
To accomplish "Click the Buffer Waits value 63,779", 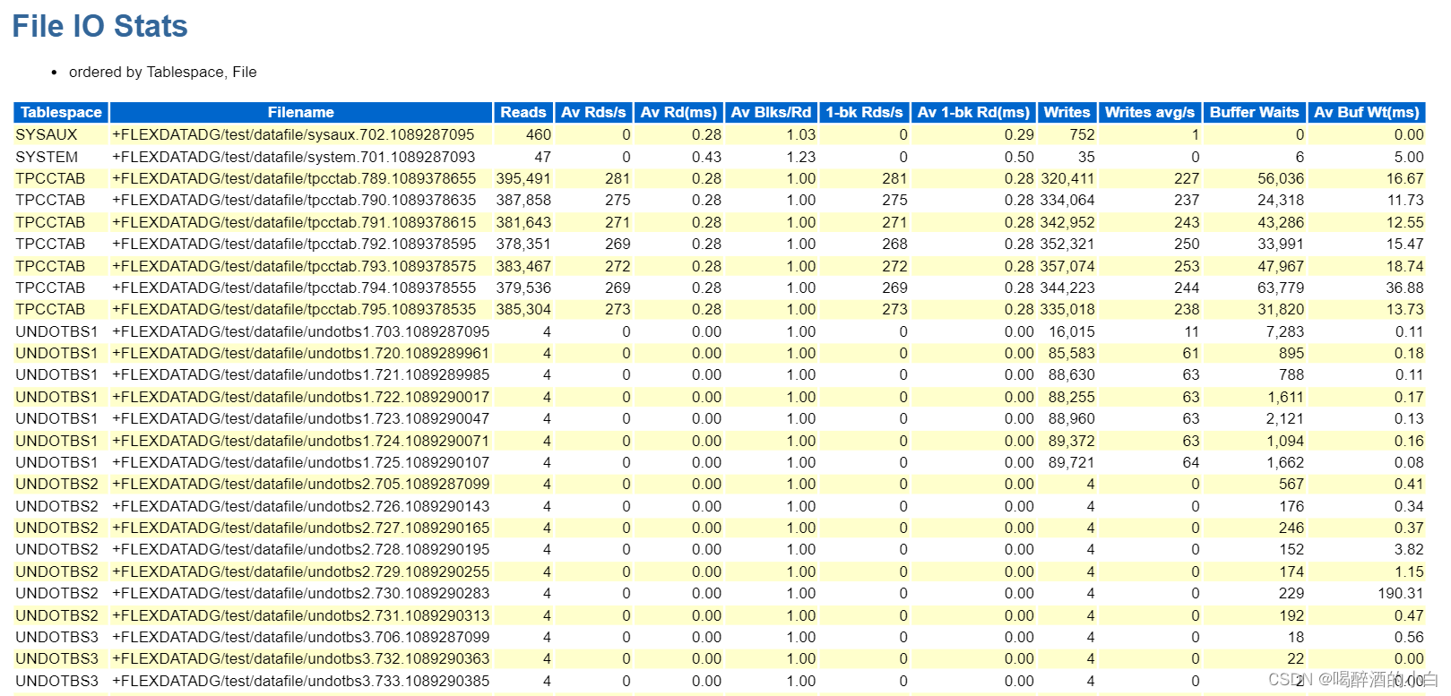I will 1281,288.
